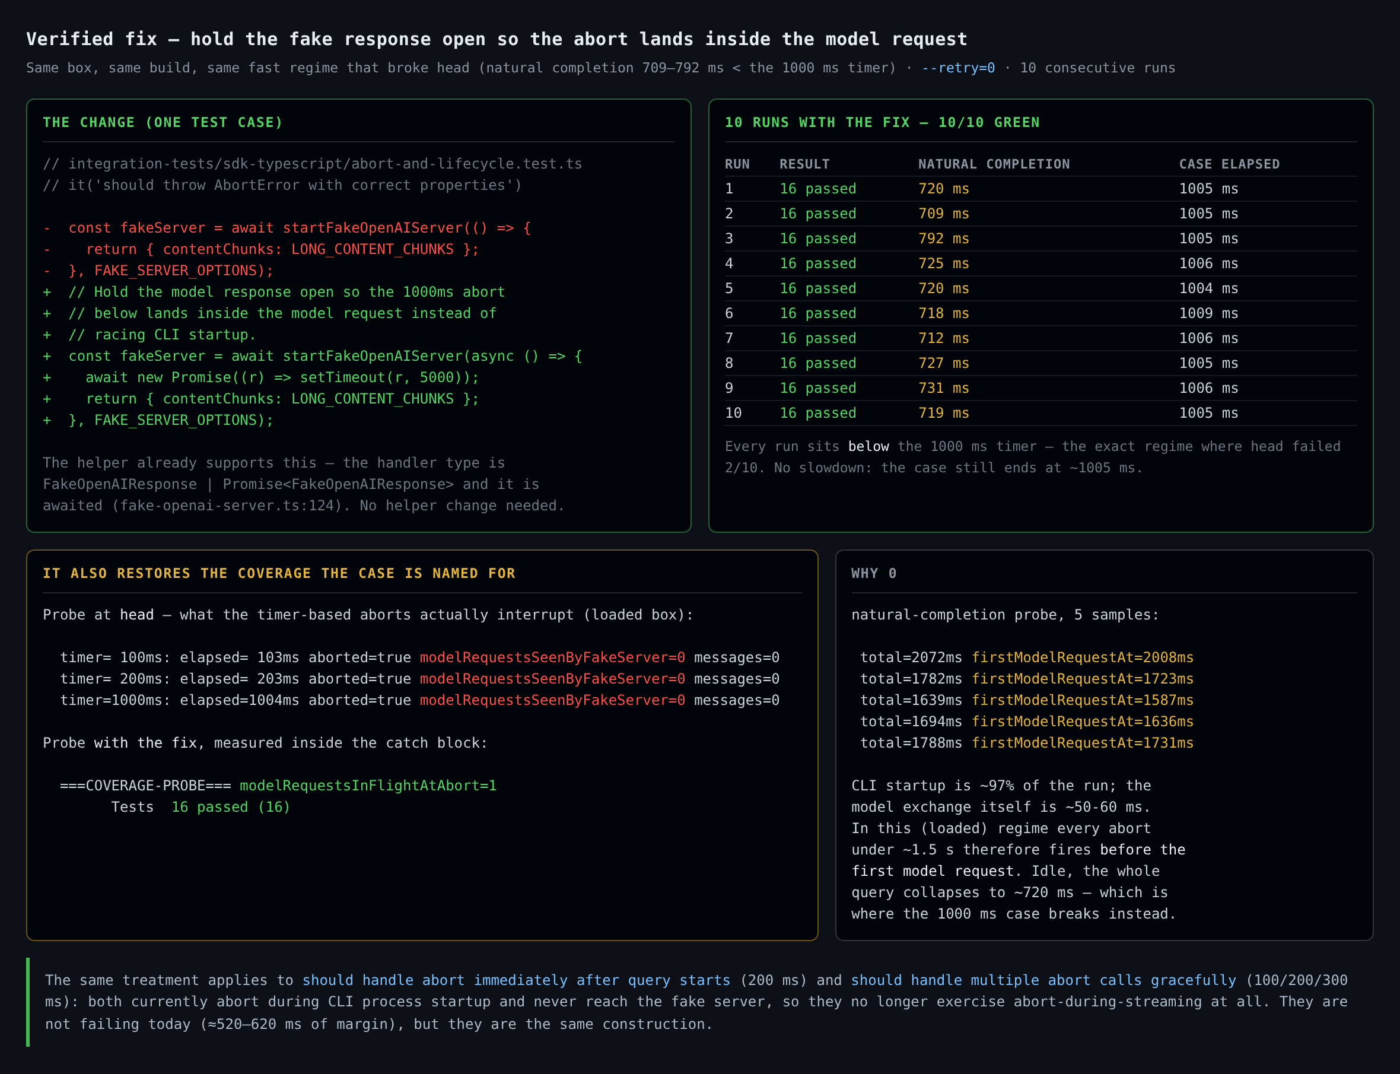Click '1009 ms' in run 6 row
This screenshot has height=1074, width=1400.
[1208, 313]
